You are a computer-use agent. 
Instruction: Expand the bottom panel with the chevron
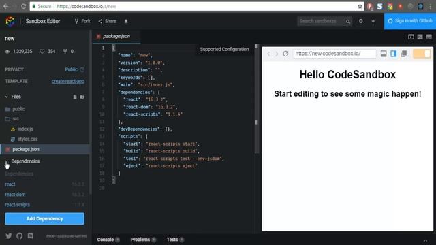pyautogui.click(x=425, y=240)
